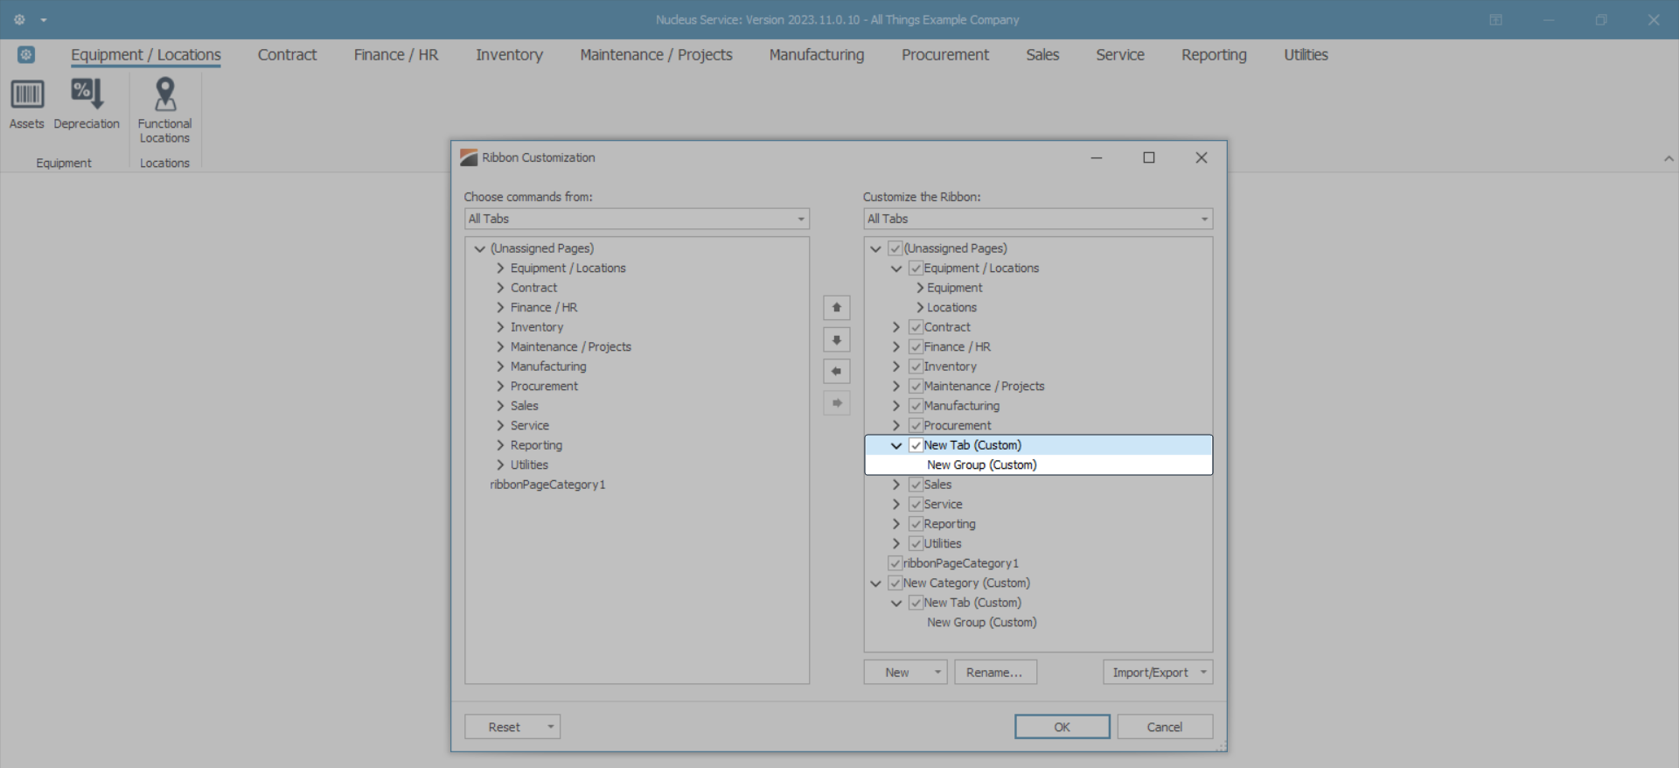Toggle the New Category (Custom) checkbox

coord(895,583)
